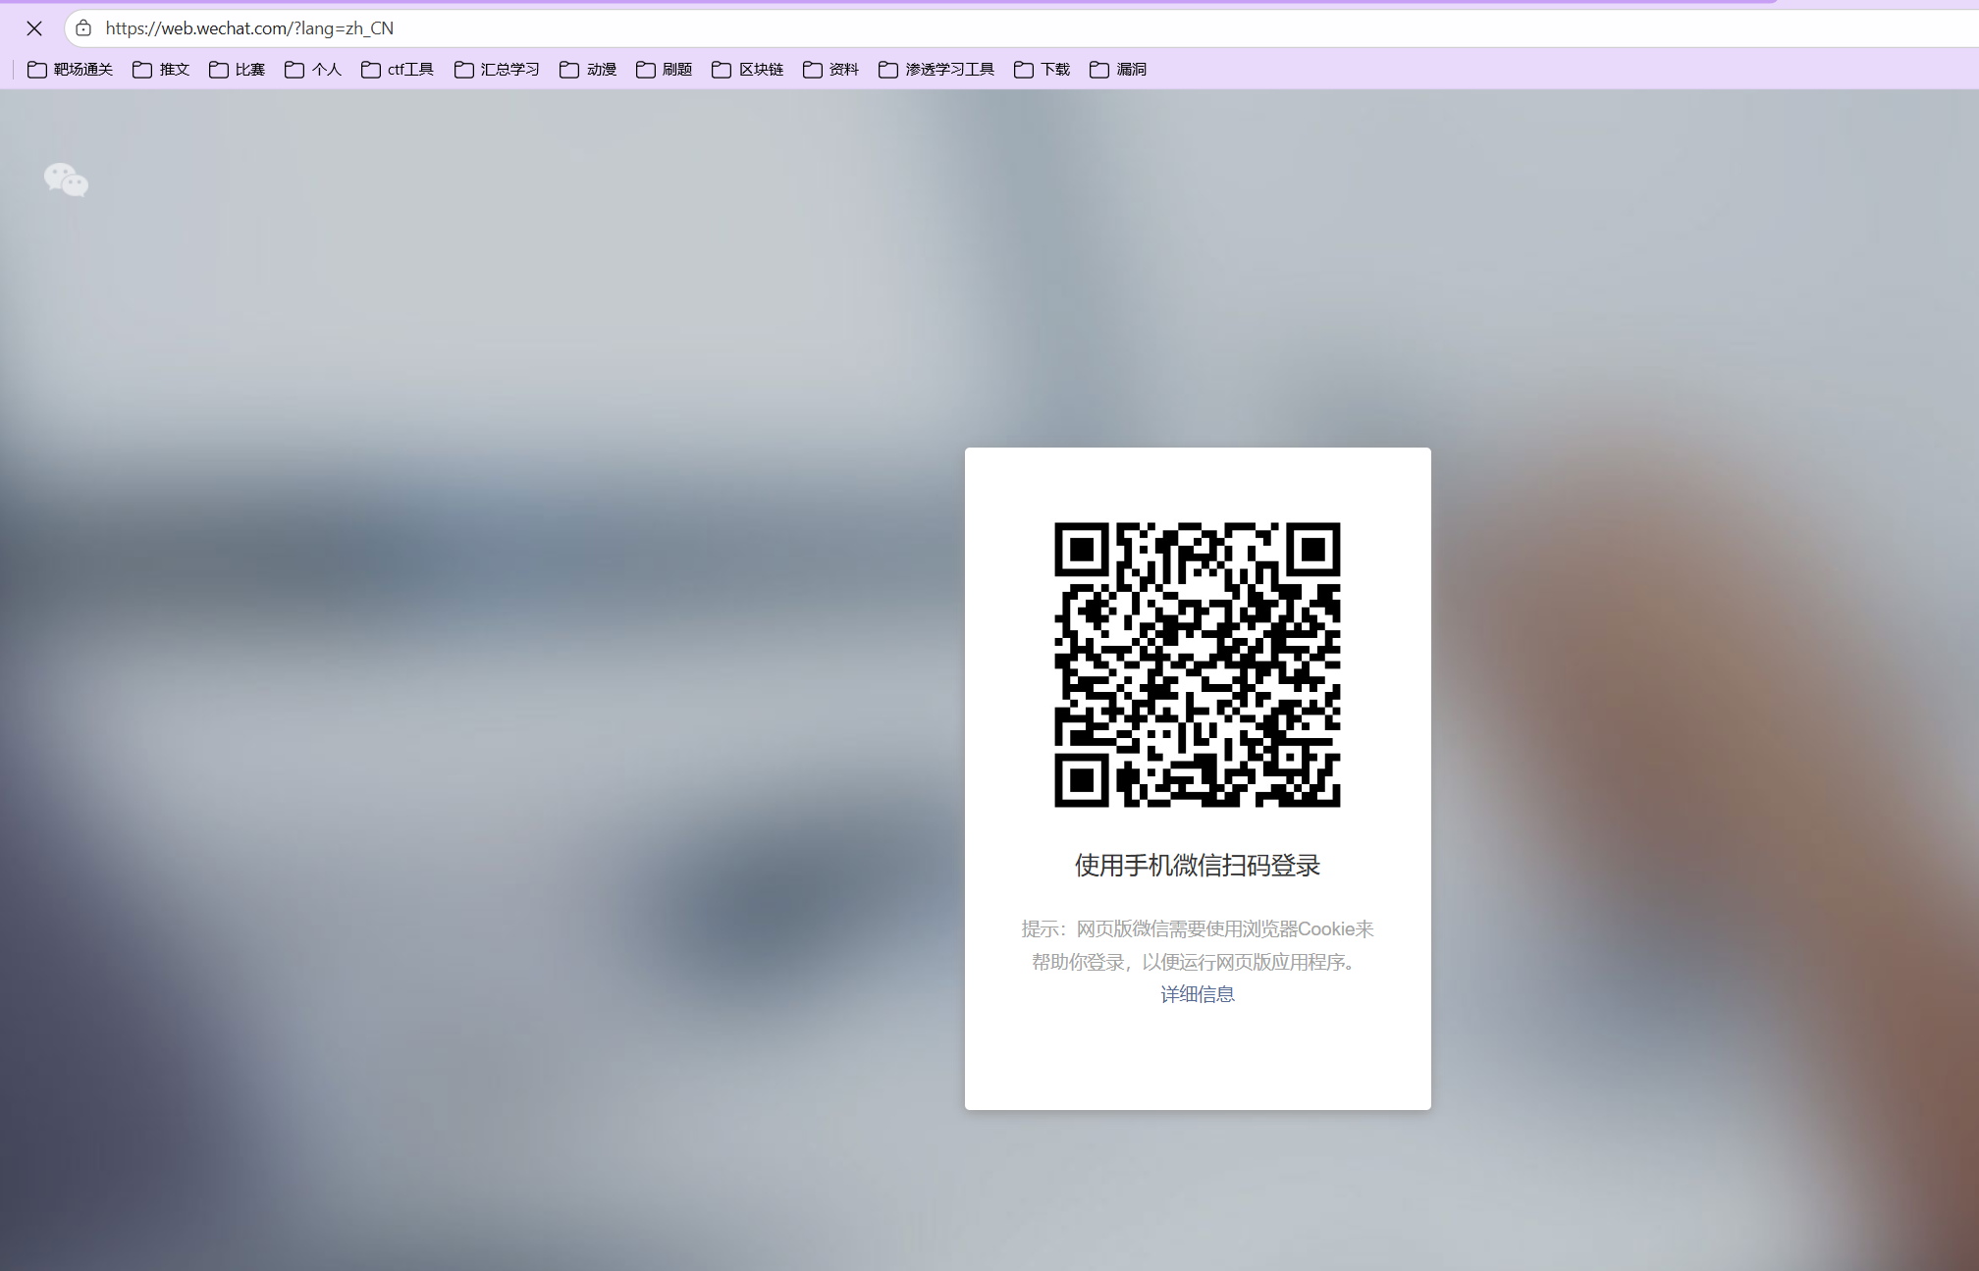Open the 详细信息 link
The height and width of the screenshot is (1271, 1979).
[1197, 994]
